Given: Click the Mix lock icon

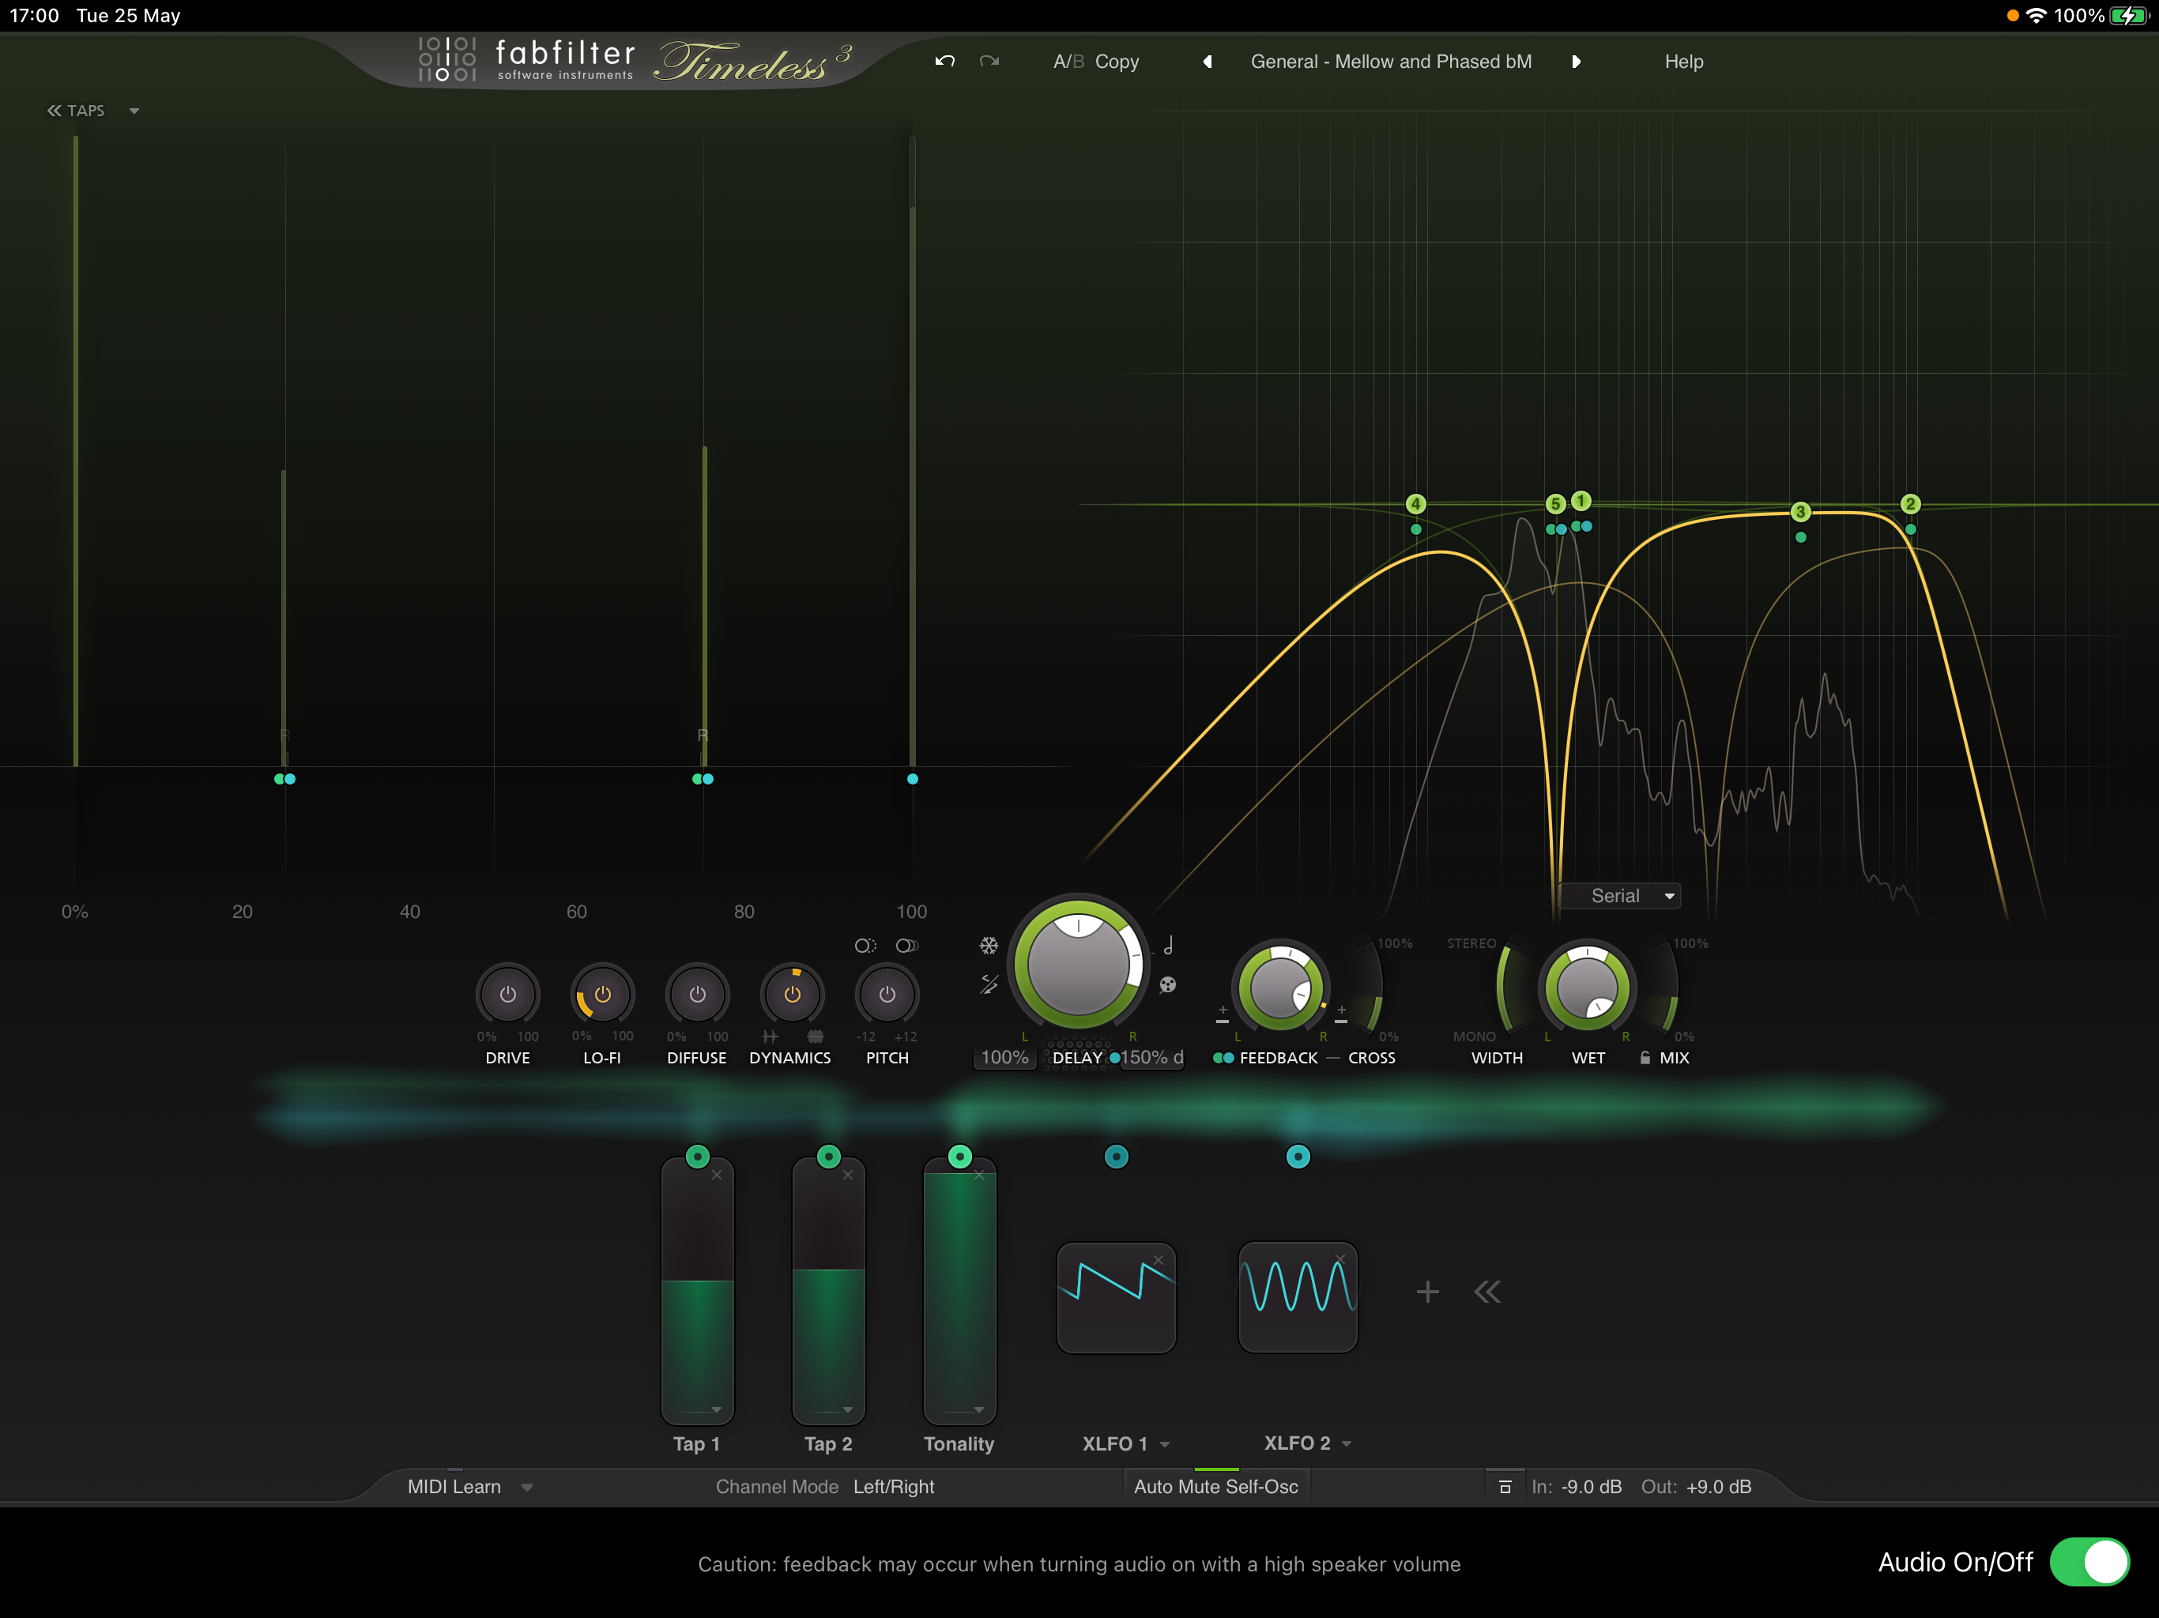Looking at the screenshot, I should tap(1645, 1058).
